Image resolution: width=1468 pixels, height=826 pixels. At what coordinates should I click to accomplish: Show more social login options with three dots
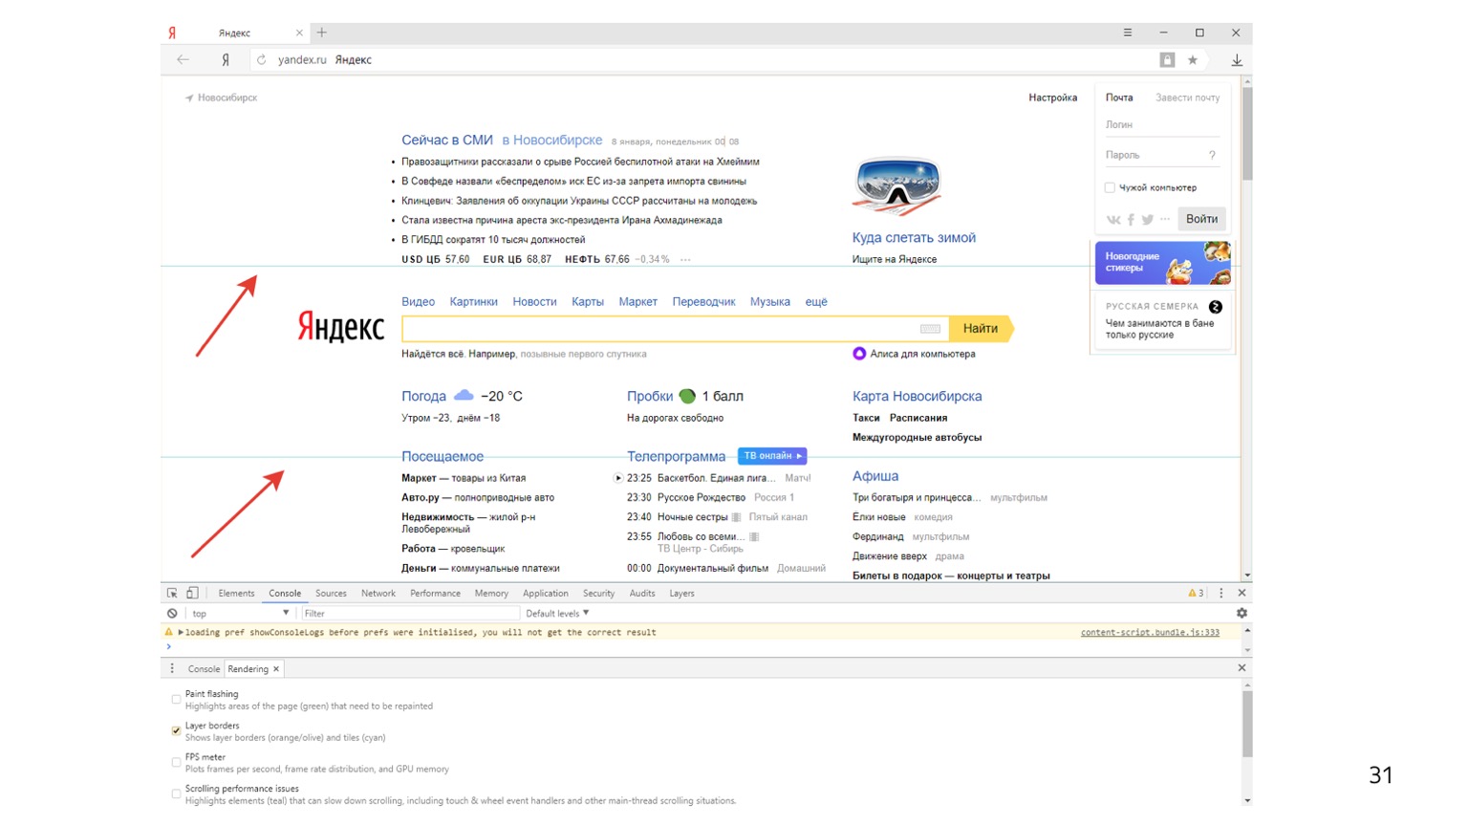1165,220
